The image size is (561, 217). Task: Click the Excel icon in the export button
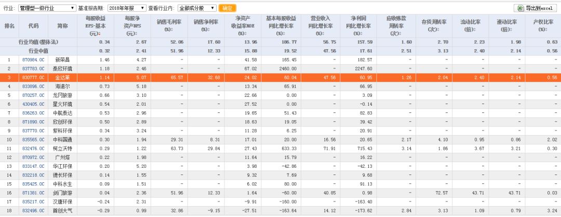pyautogui.click(x=520, y=8)
